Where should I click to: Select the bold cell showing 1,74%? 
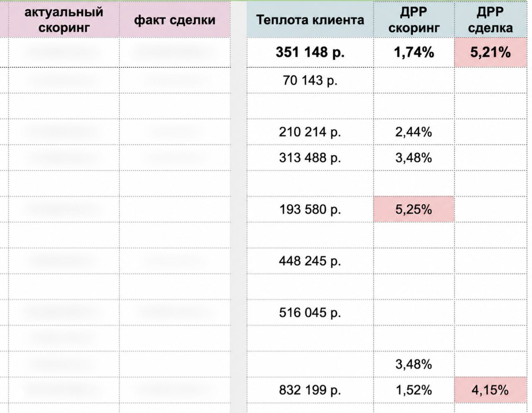click(414, 52)
